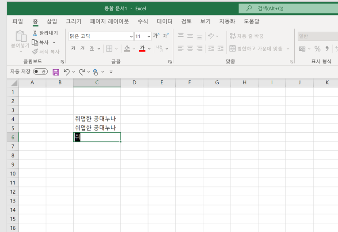338x232 pixels.
Task: Open number format box 일반
Action: (318, 36)
